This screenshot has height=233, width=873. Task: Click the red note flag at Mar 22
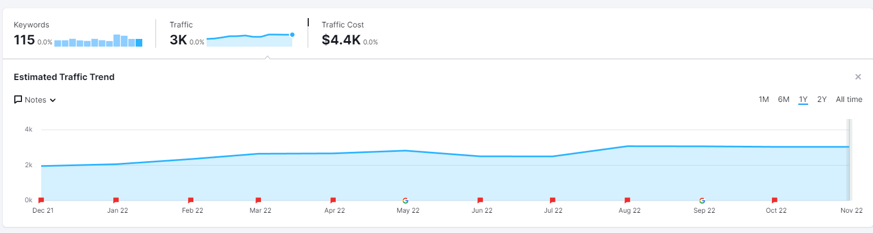pos(258,200)
